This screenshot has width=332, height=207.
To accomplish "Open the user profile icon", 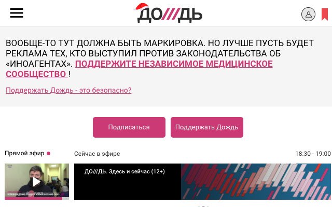I will coord(308,14).
